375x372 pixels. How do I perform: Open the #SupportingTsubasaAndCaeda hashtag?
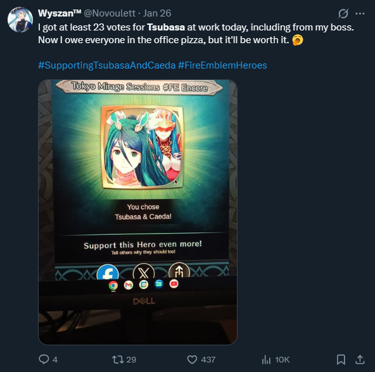point(107,65)
